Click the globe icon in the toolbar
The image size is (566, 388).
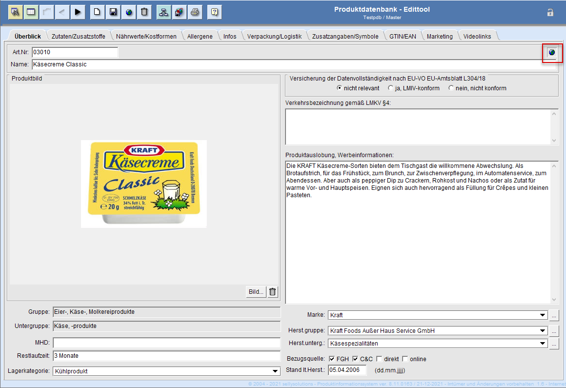[x=128, y=12]
